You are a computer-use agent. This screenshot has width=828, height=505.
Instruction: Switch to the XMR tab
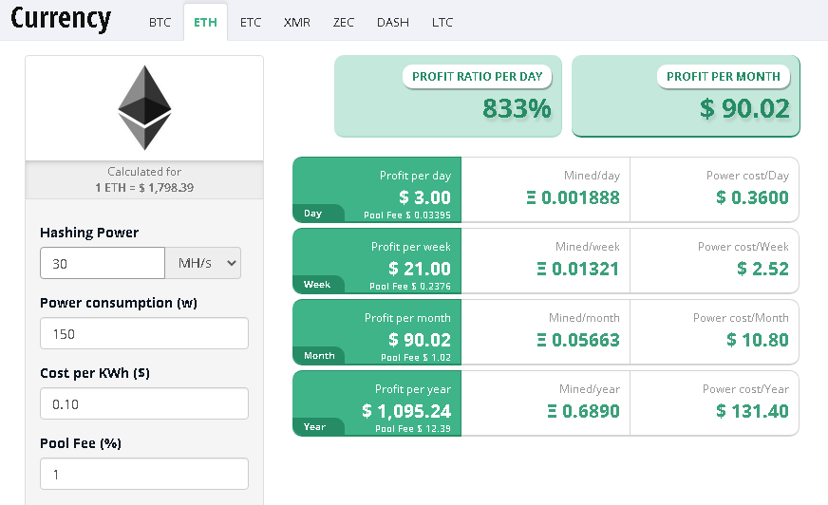coord(297,22)
